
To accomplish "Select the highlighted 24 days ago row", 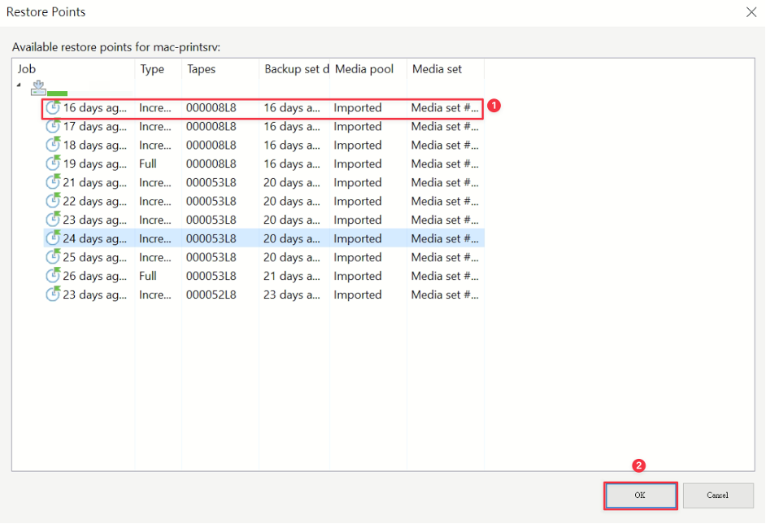I will 263,238.
